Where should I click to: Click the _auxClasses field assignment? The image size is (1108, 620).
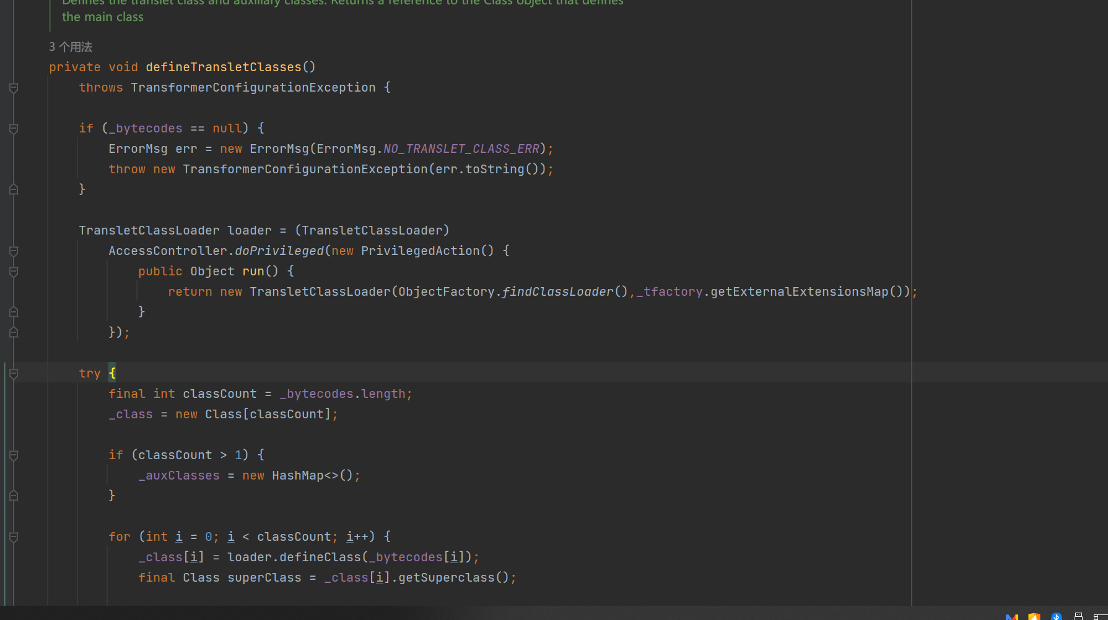pos(179,475)
